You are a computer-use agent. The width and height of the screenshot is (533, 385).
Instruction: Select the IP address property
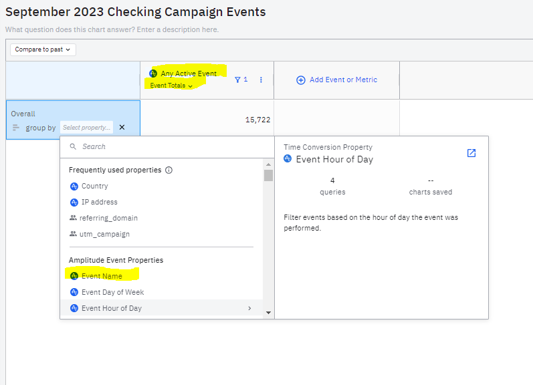click(x=99, y=202)
